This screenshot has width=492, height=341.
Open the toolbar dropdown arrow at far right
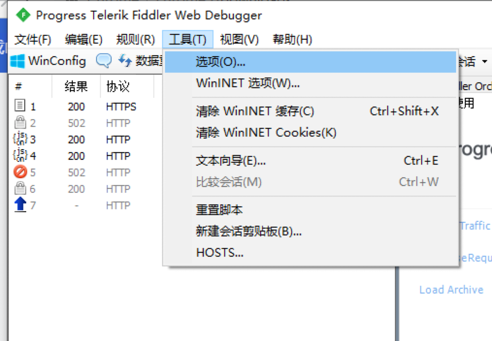pos(484,62)
